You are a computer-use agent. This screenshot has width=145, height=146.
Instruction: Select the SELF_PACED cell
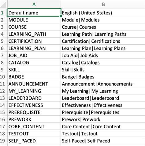click(34, 141)
